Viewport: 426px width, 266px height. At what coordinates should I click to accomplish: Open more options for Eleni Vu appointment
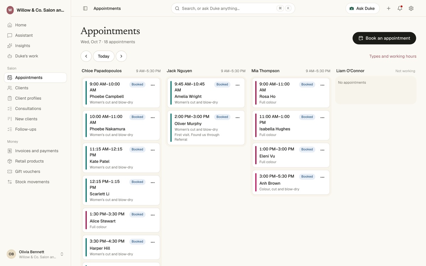(x=322, y=150)
